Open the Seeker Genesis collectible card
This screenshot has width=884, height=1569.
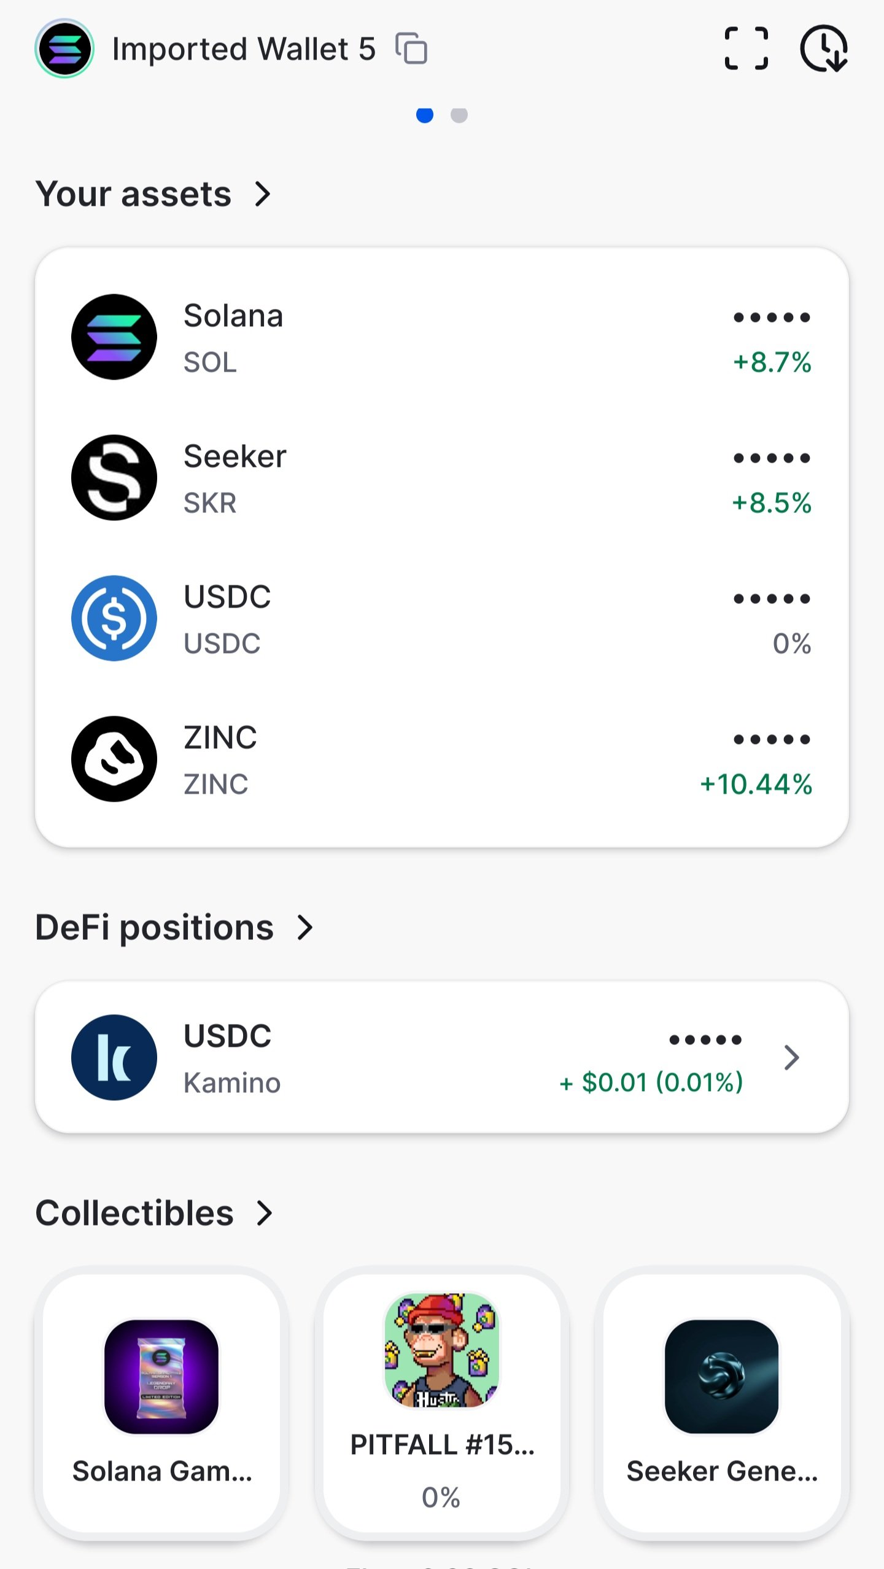tap(722, 1404)
